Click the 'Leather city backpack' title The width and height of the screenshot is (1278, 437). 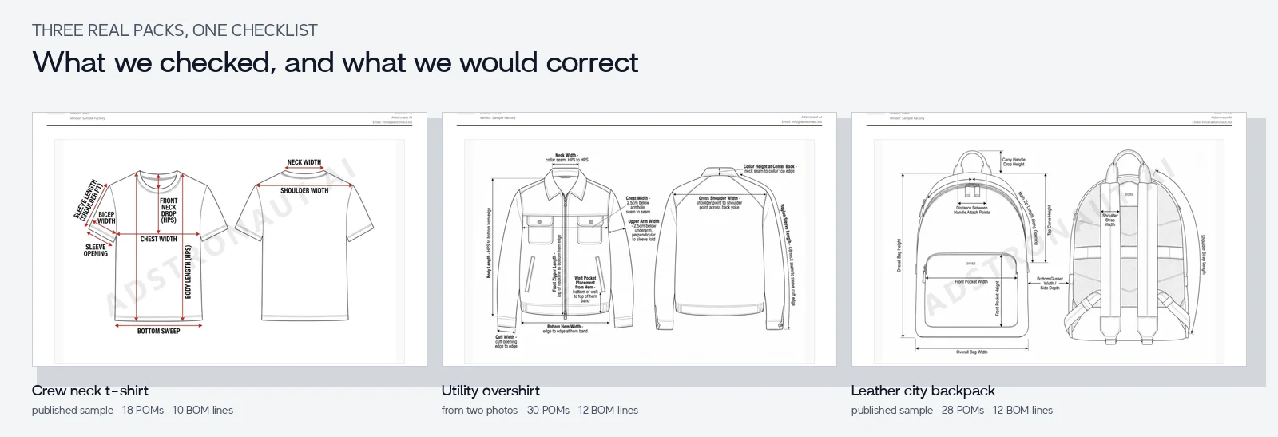coord(923,391)
